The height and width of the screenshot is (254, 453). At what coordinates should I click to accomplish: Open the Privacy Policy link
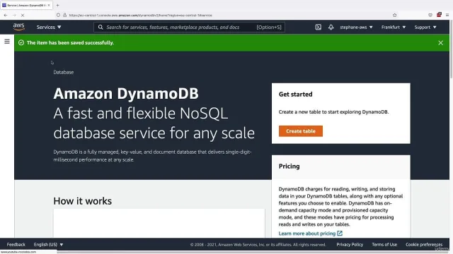350,245
